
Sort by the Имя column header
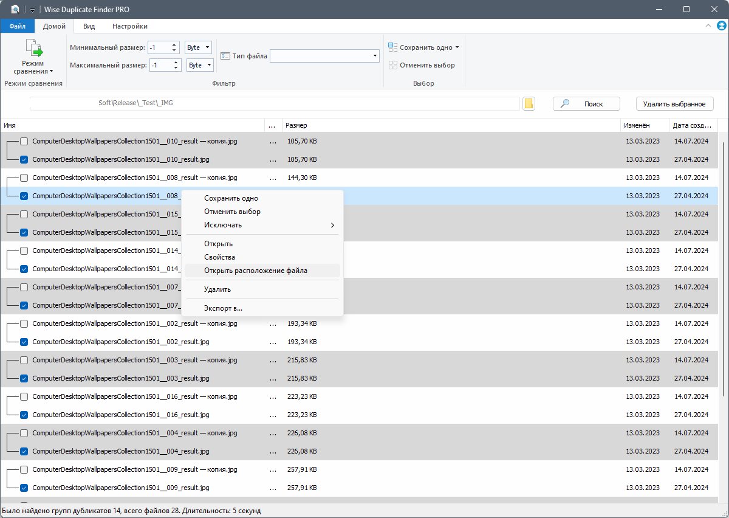[x=132, y=125]
